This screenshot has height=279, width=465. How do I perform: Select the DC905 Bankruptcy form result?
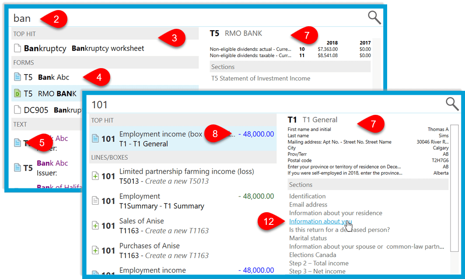click(x=47, y=110)
